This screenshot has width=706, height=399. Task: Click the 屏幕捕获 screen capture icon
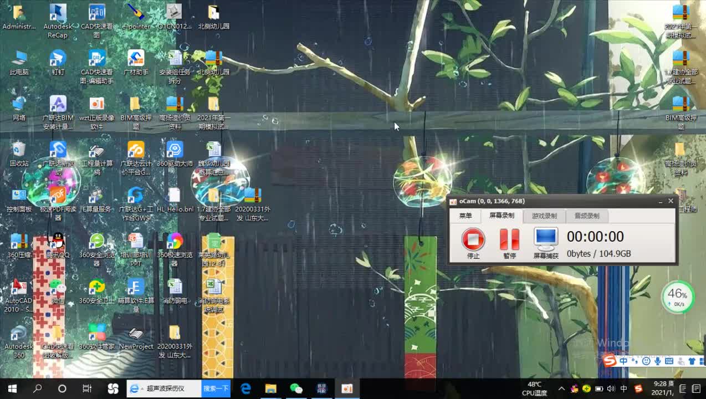546,244
